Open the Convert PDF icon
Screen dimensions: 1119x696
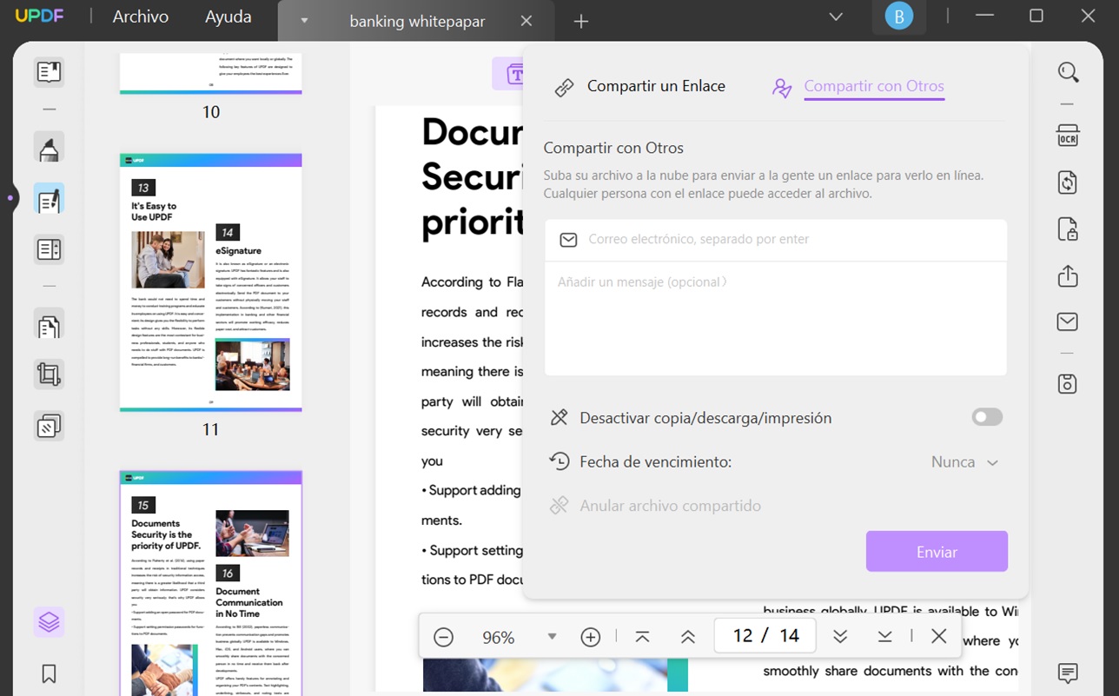click(1068, 182)
